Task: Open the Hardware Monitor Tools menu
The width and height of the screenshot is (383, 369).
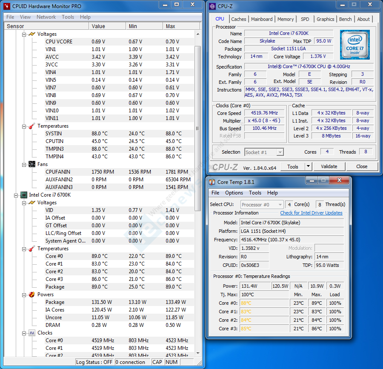Action: click(x=68, y=17)
